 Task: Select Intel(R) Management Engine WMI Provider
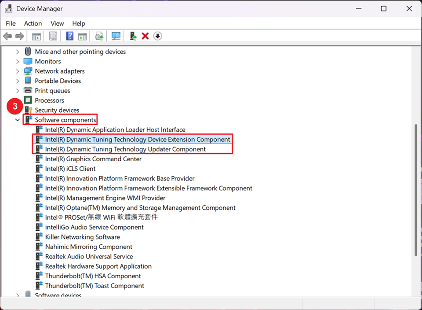click(105, 198)
